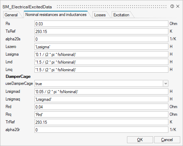Click the Lszero input field
183x146 pixels.
(x=101, y=47)
